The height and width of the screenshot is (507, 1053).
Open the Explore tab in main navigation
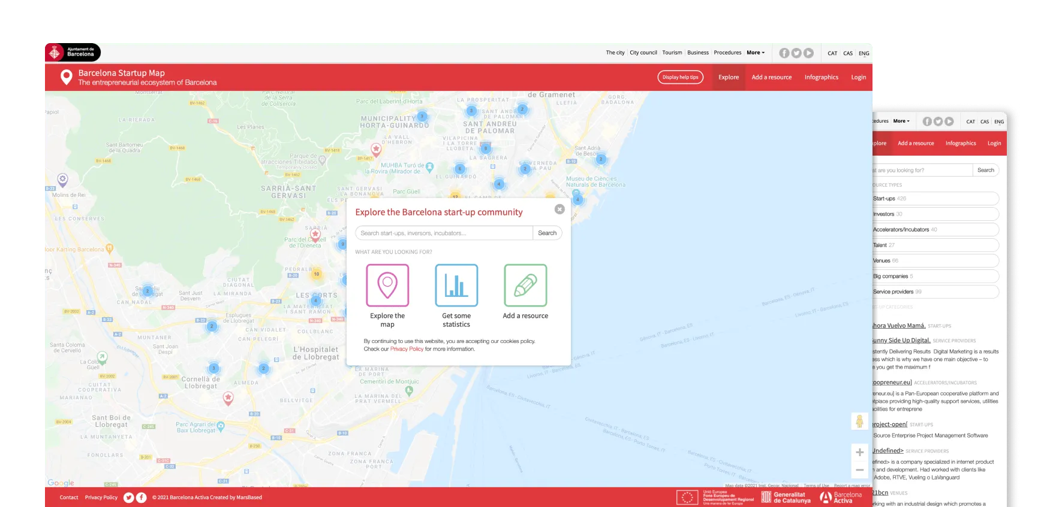pyautogui.click(x=729, y=77)
